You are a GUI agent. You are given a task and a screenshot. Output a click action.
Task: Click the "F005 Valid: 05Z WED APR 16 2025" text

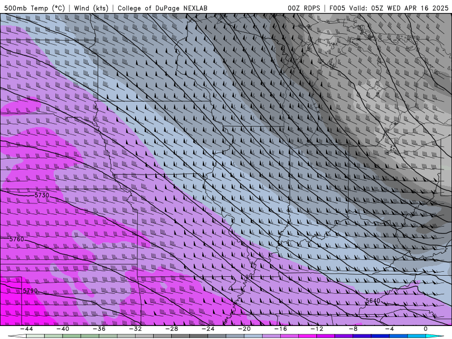[x=389, y=8]
